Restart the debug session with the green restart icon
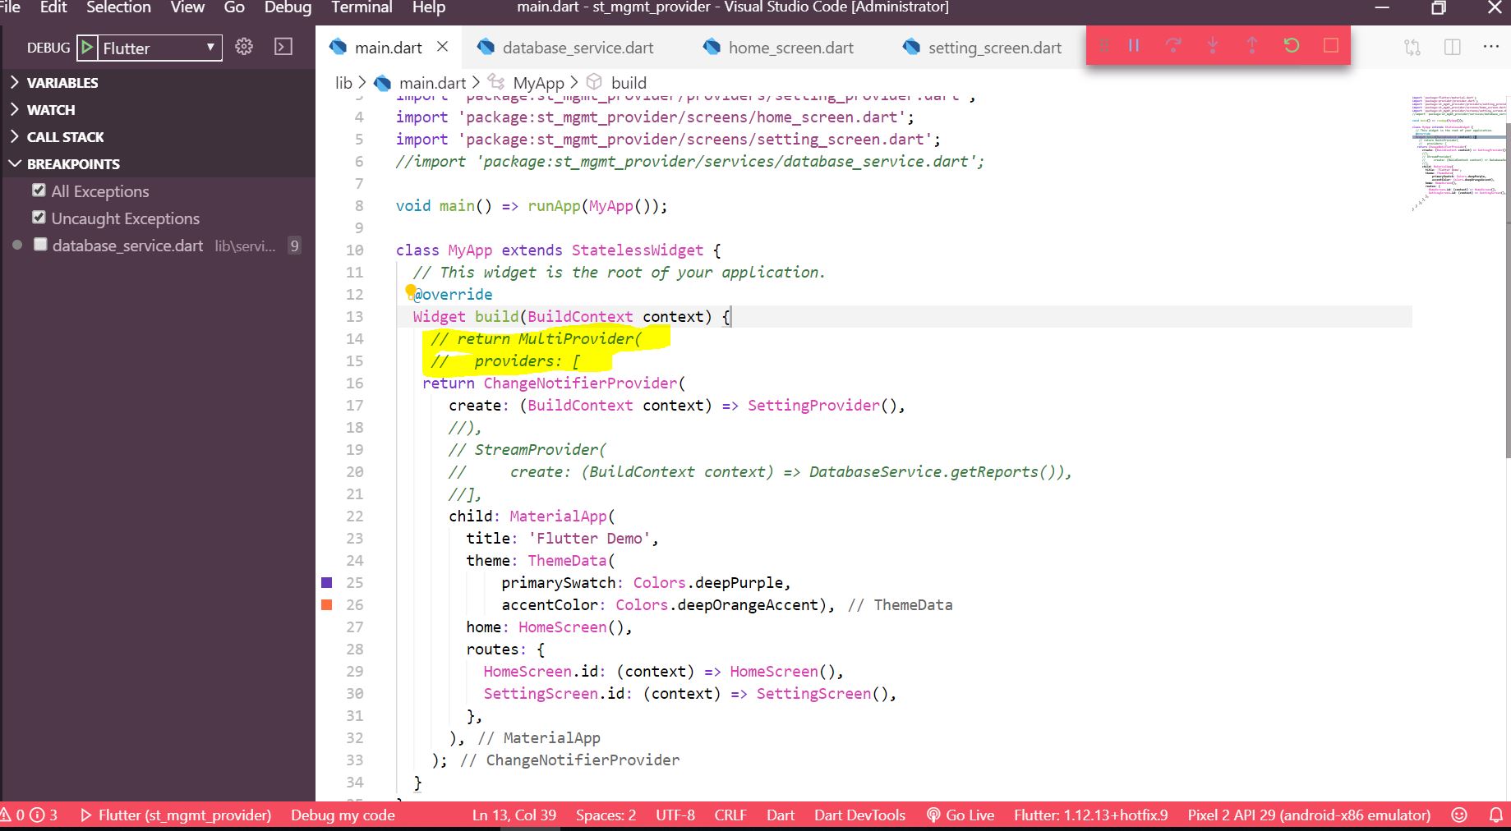Image resolution: width=1511 pixels, height=831 pixels. 1291,46
